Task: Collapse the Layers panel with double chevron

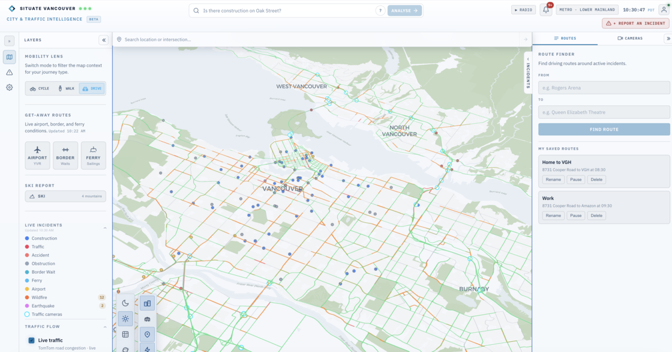Action: point(103,40)
